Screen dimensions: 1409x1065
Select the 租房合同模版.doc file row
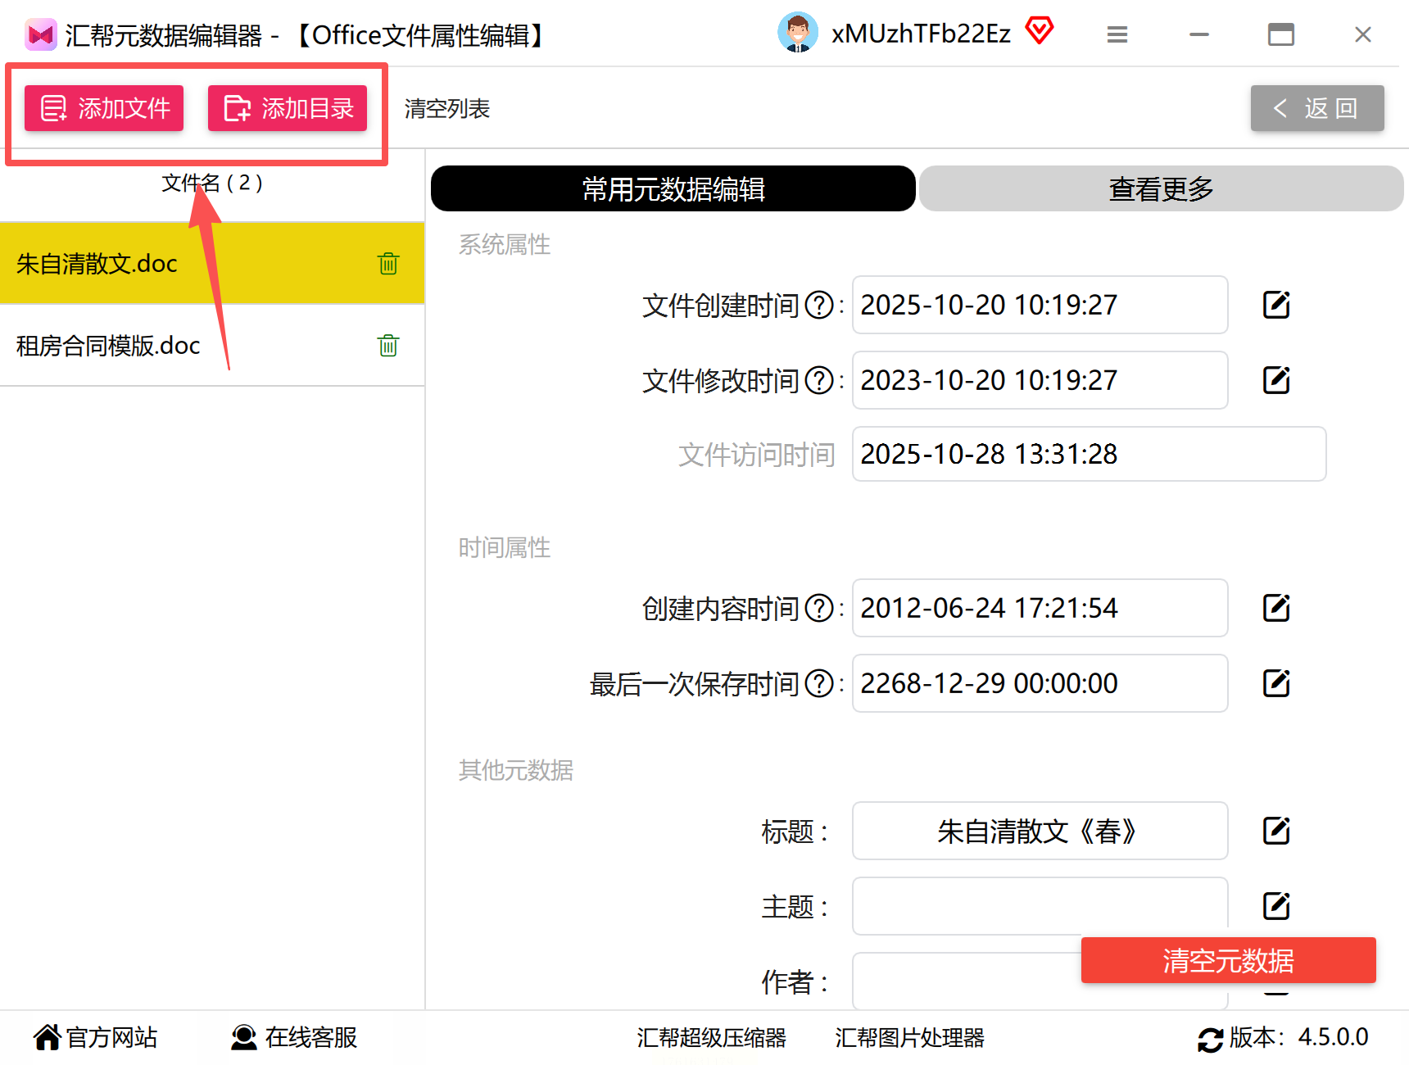coord(212,345)
